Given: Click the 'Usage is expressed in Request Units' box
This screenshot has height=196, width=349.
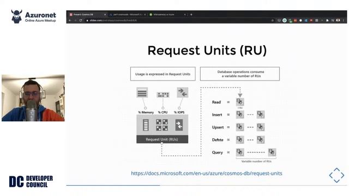Looking at the screenshot, I should tap(163, 74).
